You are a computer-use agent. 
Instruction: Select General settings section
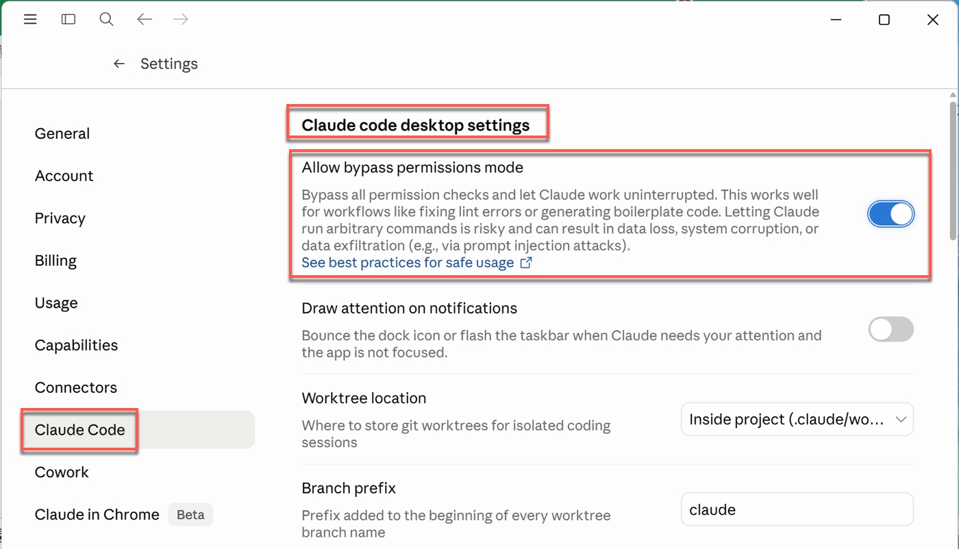pos(62,133)
